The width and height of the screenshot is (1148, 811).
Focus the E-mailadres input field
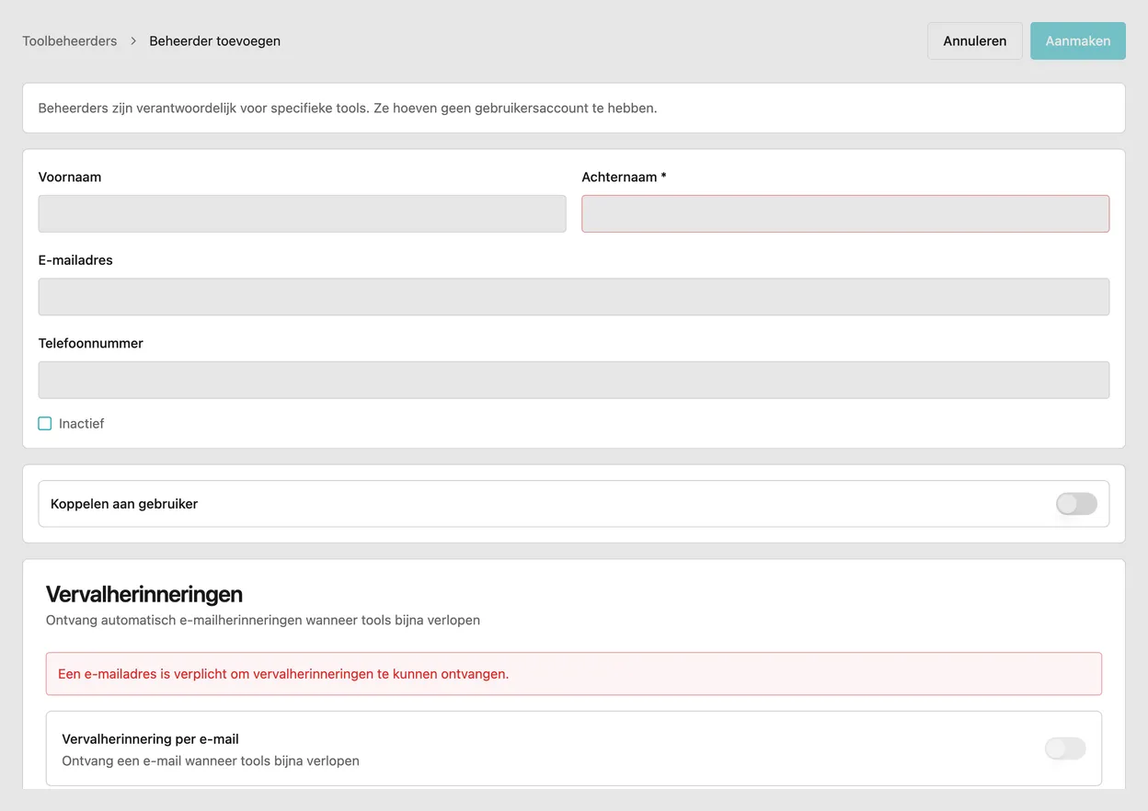click(574, 297)
